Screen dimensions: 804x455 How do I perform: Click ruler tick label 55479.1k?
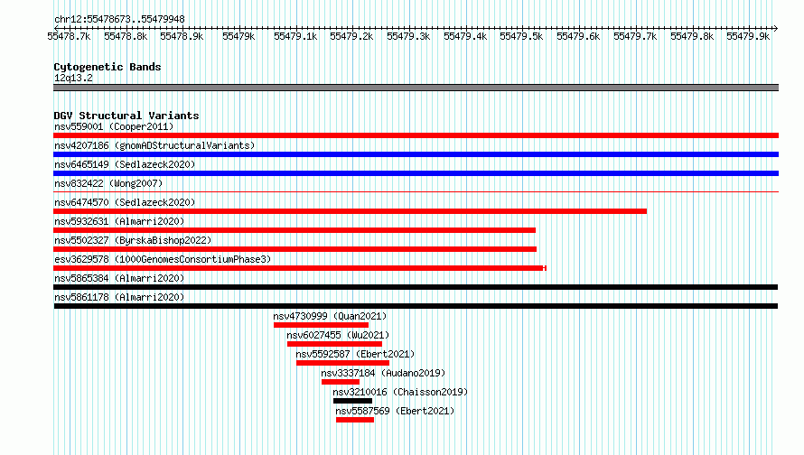295,36
